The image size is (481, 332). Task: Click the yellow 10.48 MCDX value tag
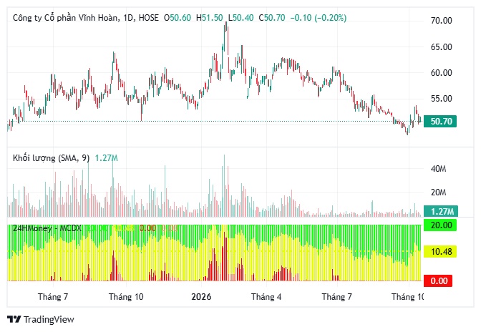(440, 252)
